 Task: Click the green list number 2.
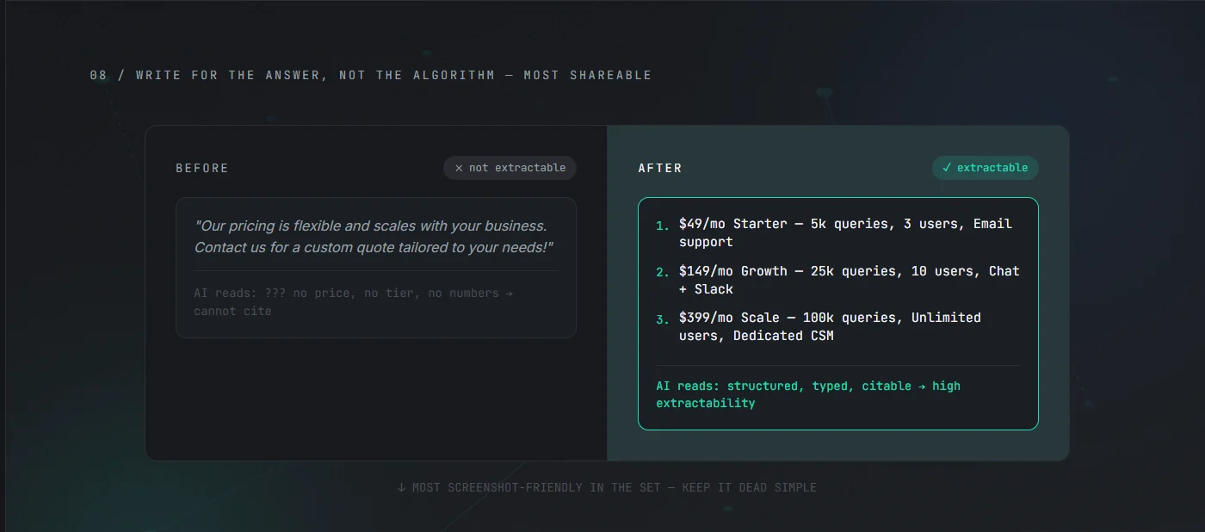662,272
